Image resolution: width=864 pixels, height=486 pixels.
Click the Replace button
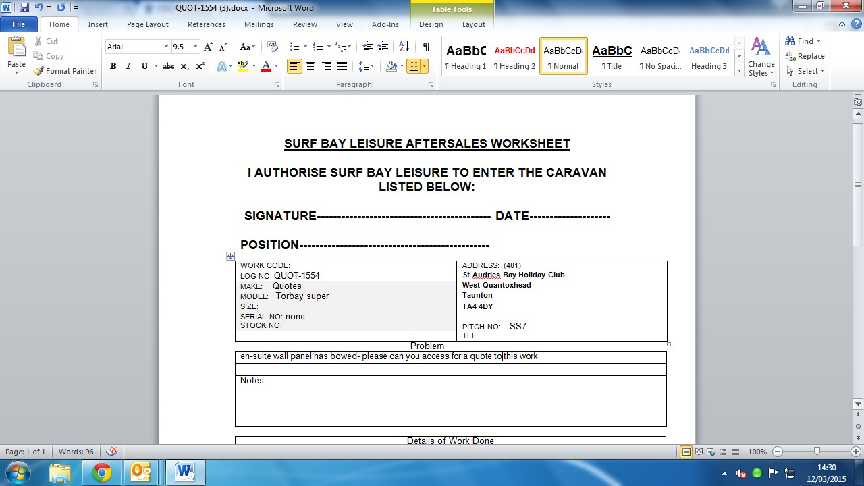click(805, 56)
